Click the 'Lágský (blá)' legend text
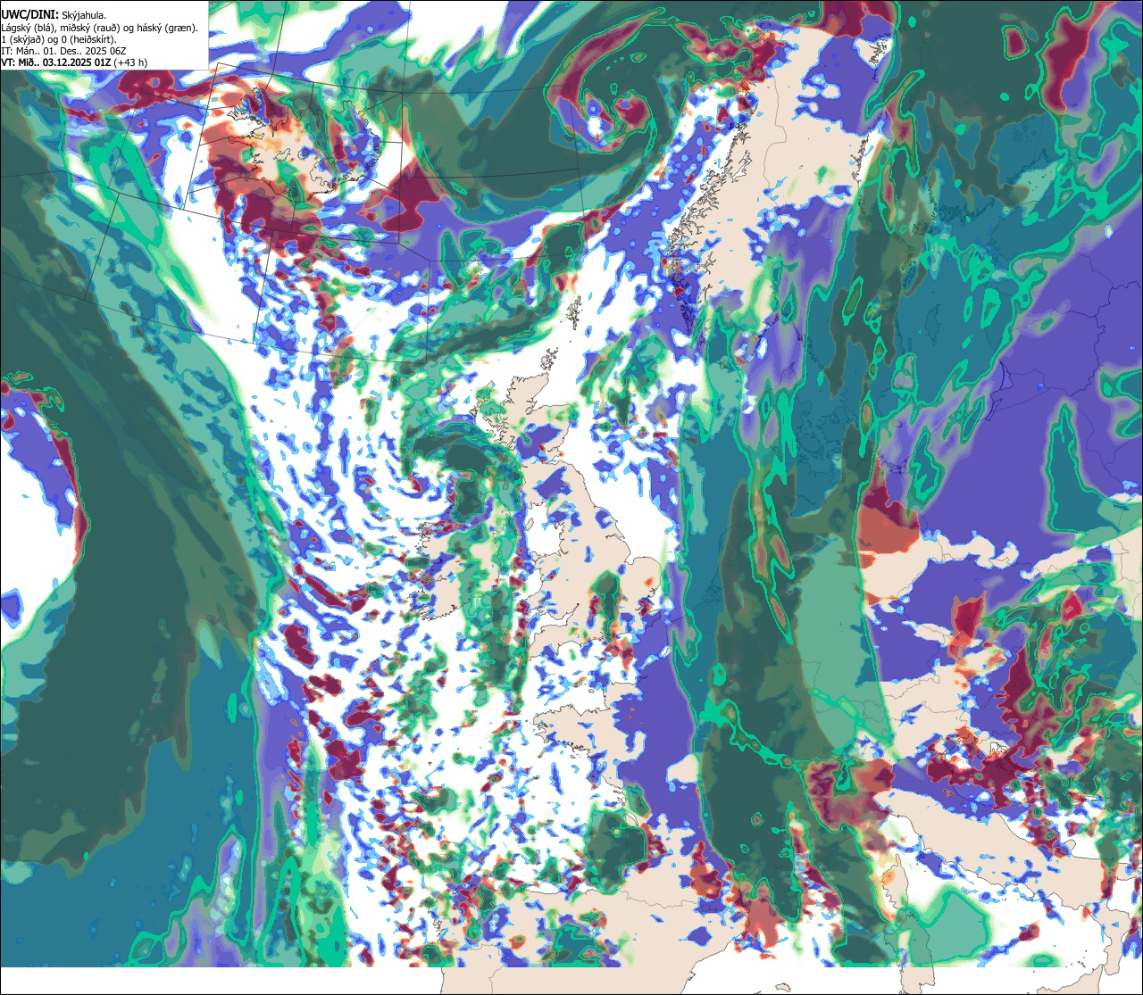 pos(27,28)
